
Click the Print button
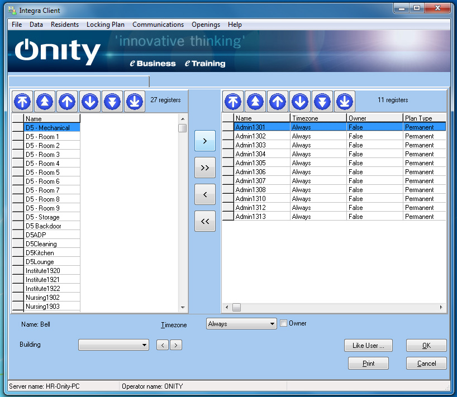(368, 363)
